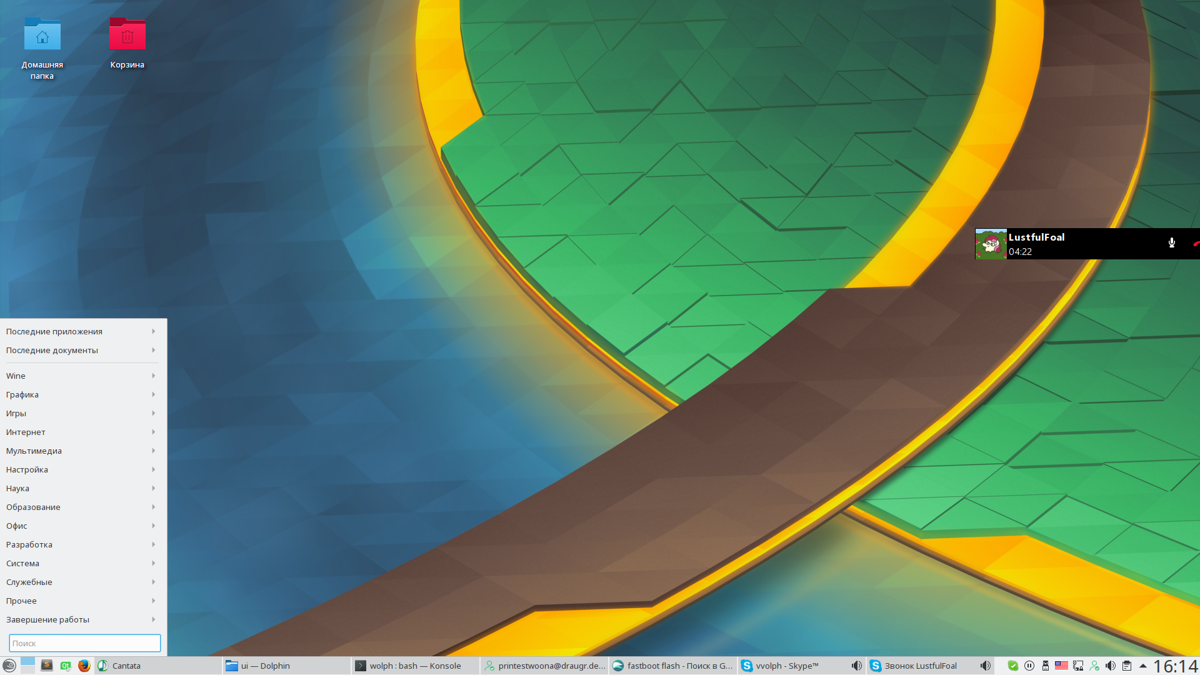Open the network connections tray icon
This screenshot has width=1200, height=675.
click(1078, 666)
